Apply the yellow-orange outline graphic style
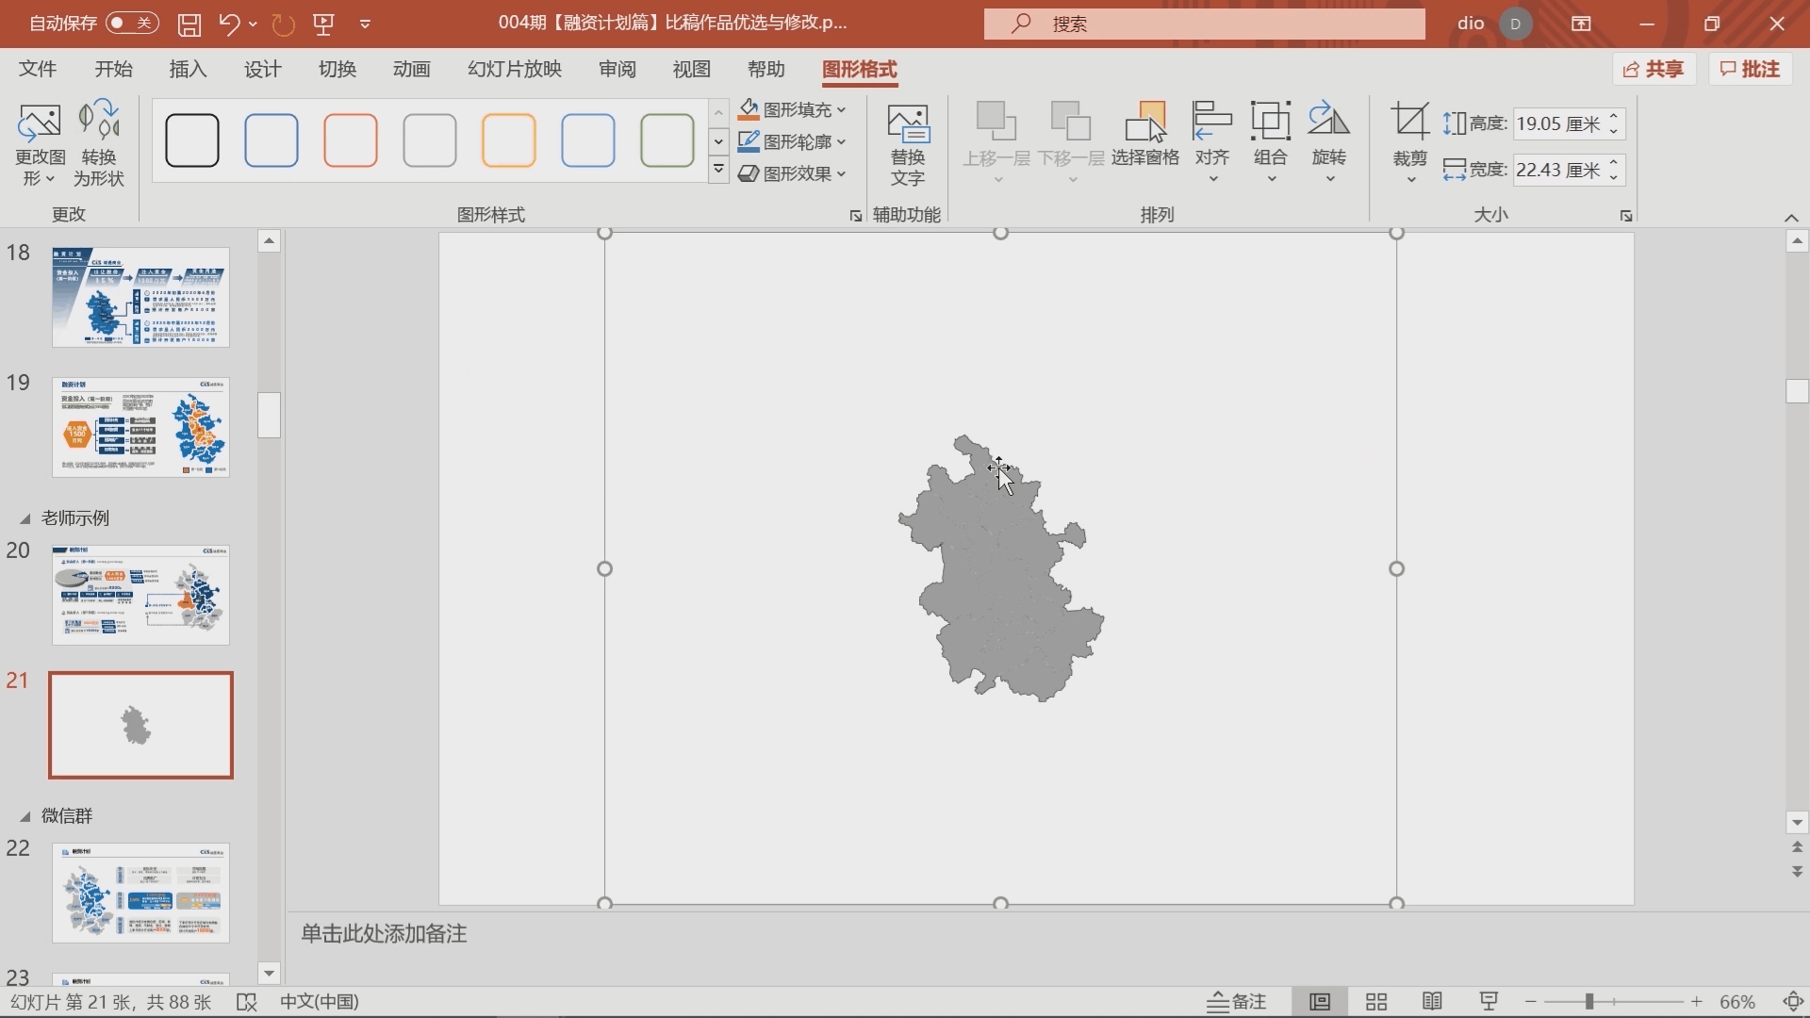1810x1018 pixels. (509, 140)
